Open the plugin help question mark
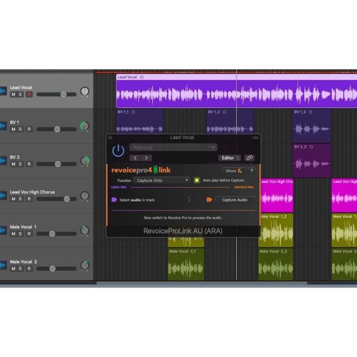The image size is (357, 357). point(252,171)
